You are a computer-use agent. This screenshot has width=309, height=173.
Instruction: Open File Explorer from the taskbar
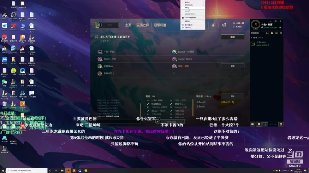pos(62,171)
